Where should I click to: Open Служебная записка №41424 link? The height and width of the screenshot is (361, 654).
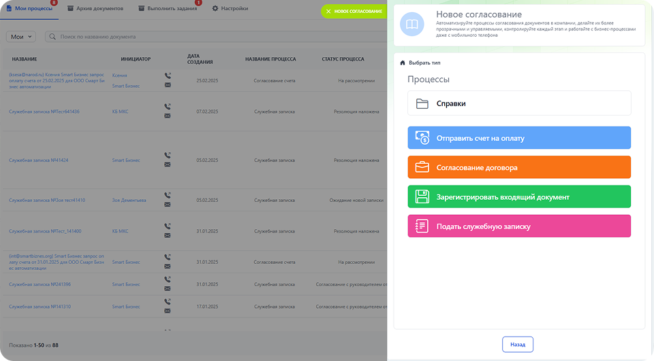point(38,160)
